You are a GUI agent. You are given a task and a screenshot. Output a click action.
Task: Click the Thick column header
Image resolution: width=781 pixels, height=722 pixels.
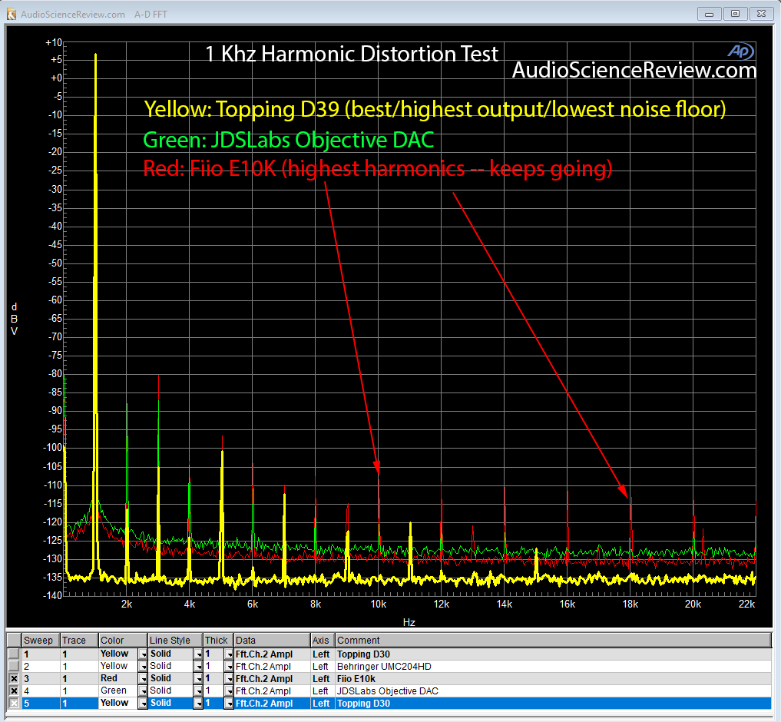click(219, 641)
